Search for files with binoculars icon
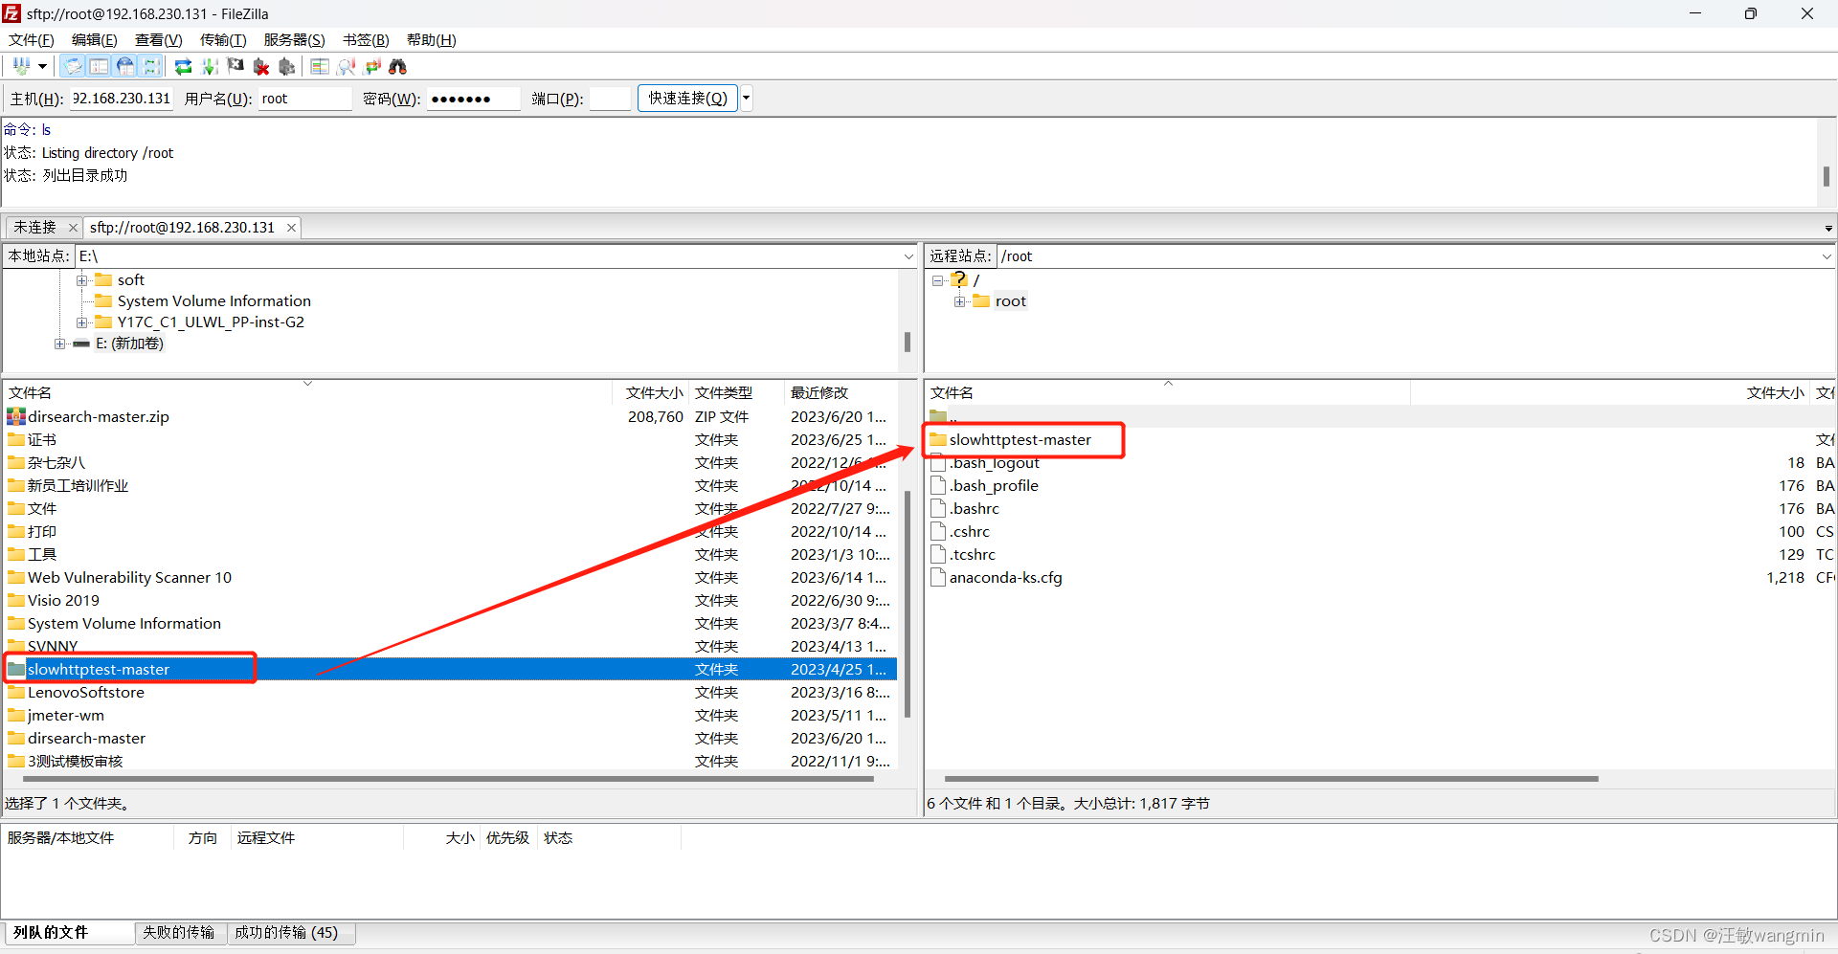Viewport: 1838px width, 954px height. coord(398,66)
